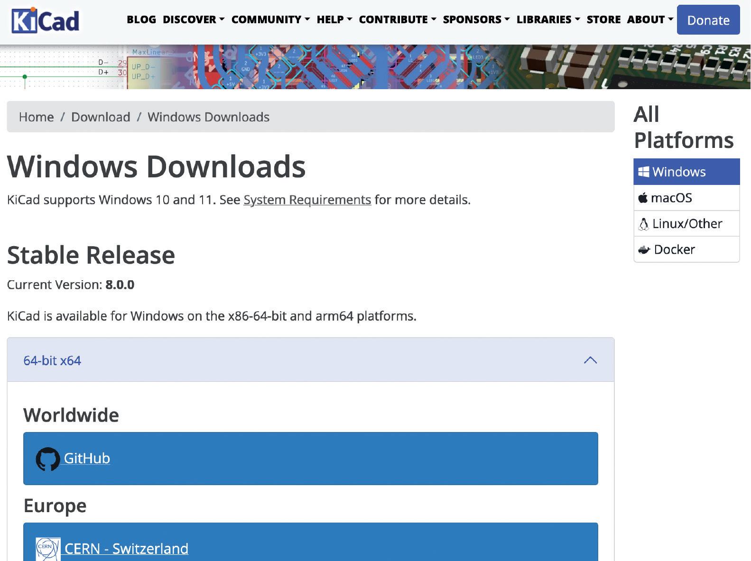Click the Windows Downloads page heading

[156, 166]
